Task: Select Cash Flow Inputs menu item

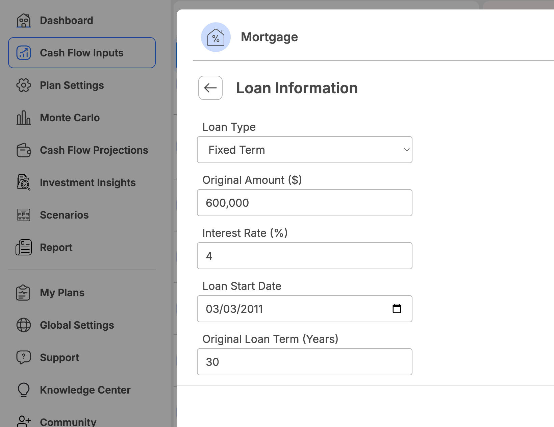Action: 82,53
